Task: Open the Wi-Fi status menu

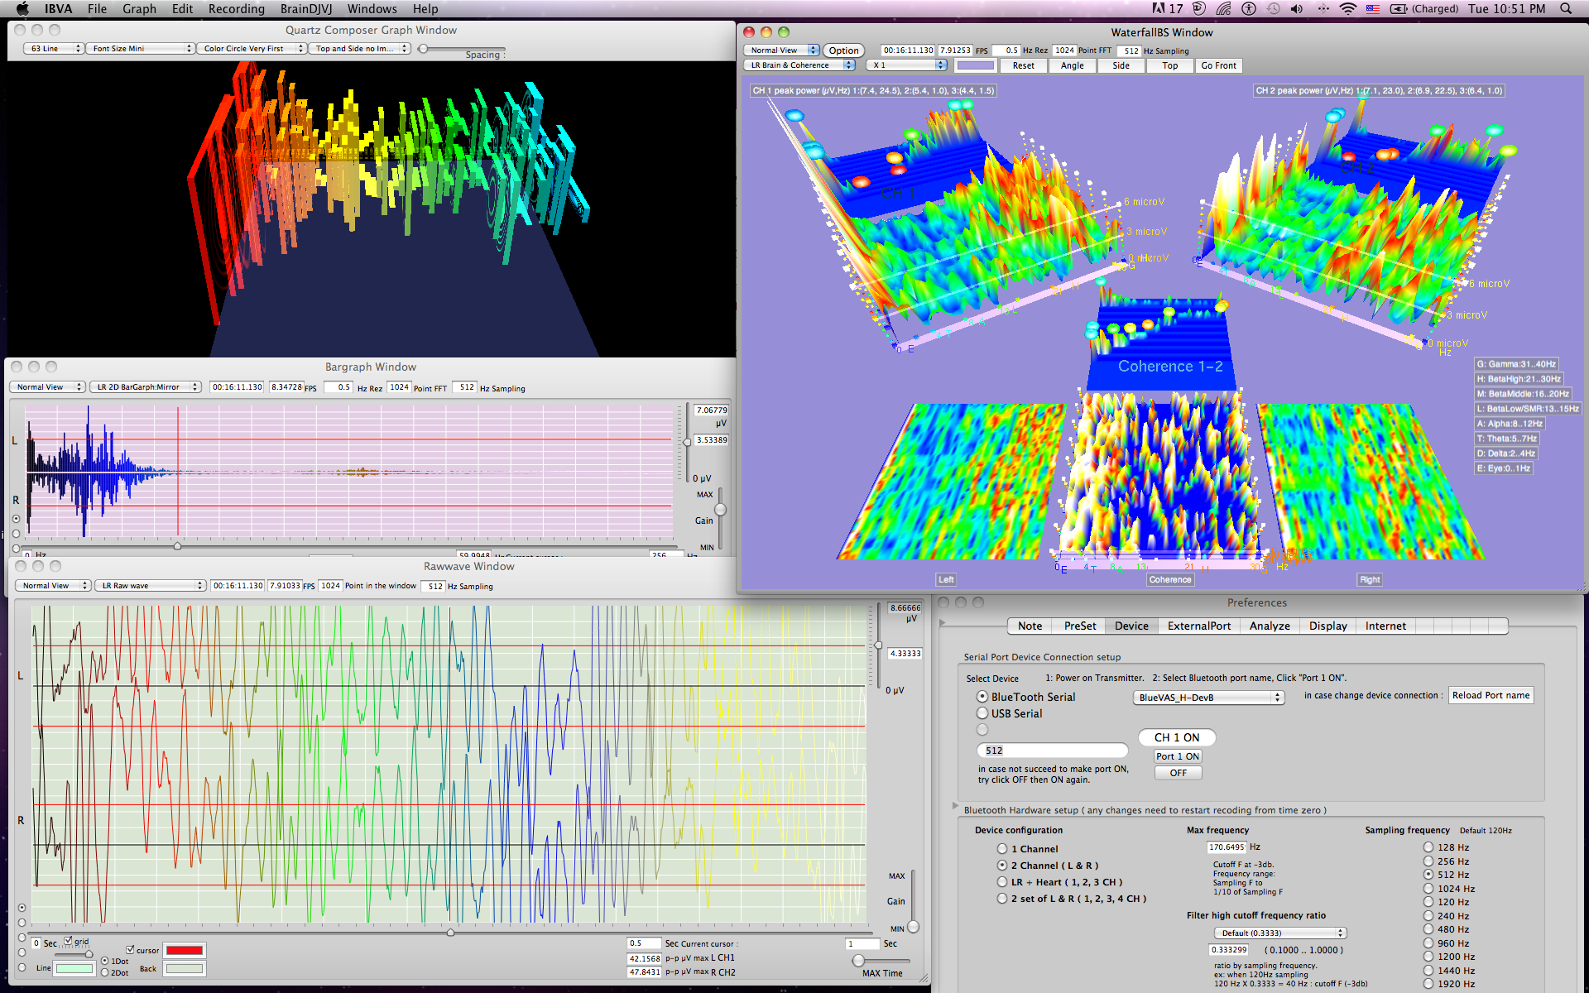Action: click(1348, 9)
